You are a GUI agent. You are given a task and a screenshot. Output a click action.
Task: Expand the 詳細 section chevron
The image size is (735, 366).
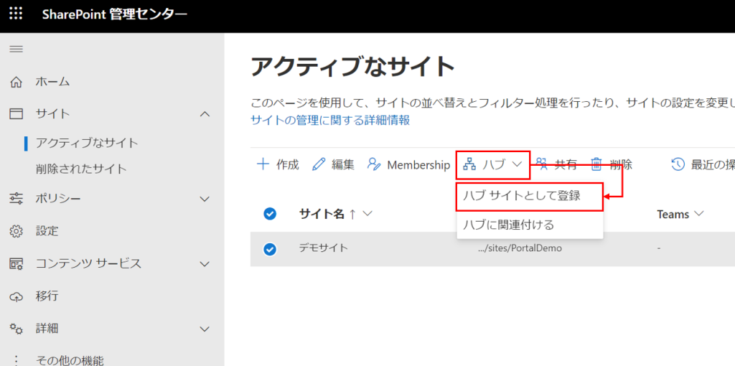205,329
